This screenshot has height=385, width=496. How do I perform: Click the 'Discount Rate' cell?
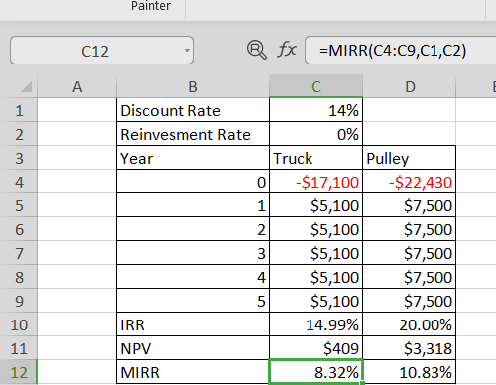tap(193, 110)
